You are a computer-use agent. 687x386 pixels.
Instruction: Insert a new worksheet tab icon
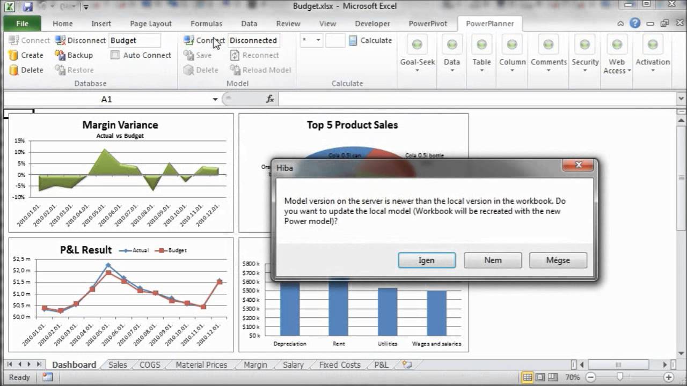pyautogui.click(x=407, y=365)
